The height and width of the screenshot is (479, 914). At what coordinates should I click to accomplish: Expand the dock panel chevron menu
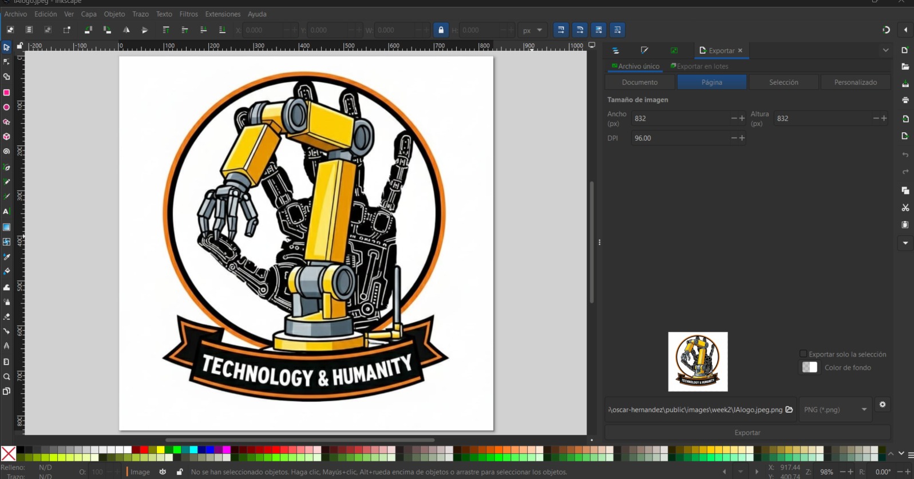tap(885, 50)
